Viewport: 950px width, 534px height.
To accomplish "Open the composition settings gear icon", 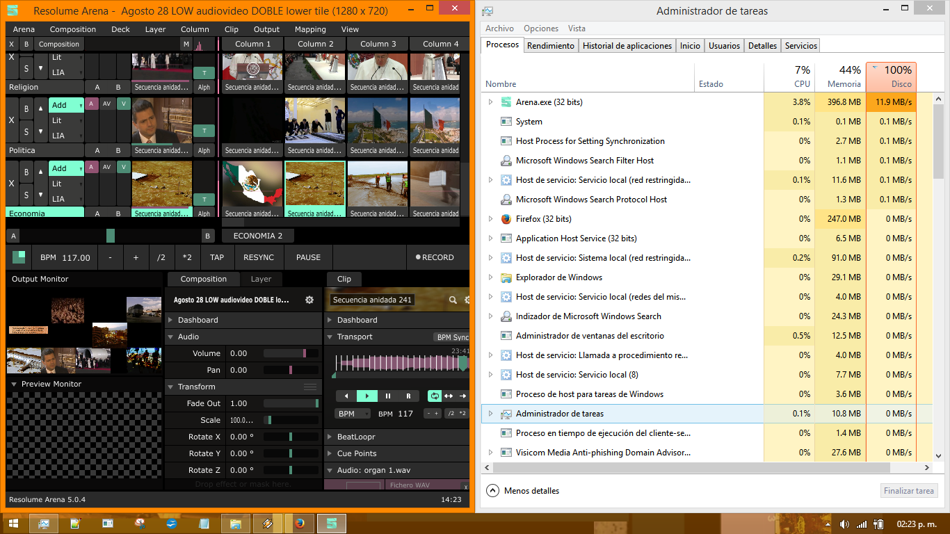I will (x=309, y=300).
